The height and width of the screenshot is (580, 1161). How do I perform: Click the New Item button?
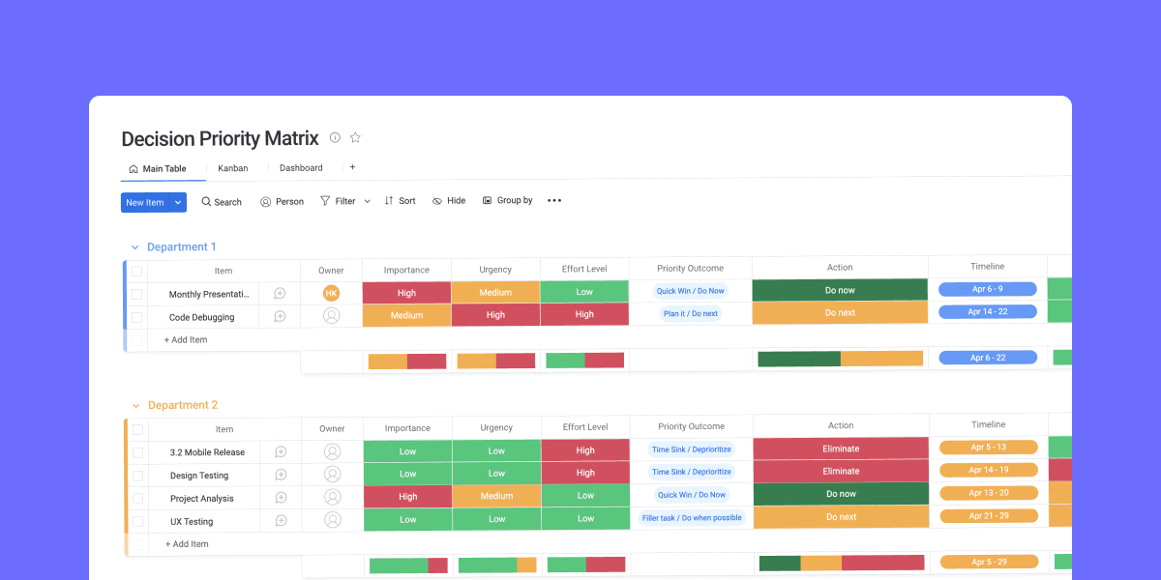tap(145, 202)
